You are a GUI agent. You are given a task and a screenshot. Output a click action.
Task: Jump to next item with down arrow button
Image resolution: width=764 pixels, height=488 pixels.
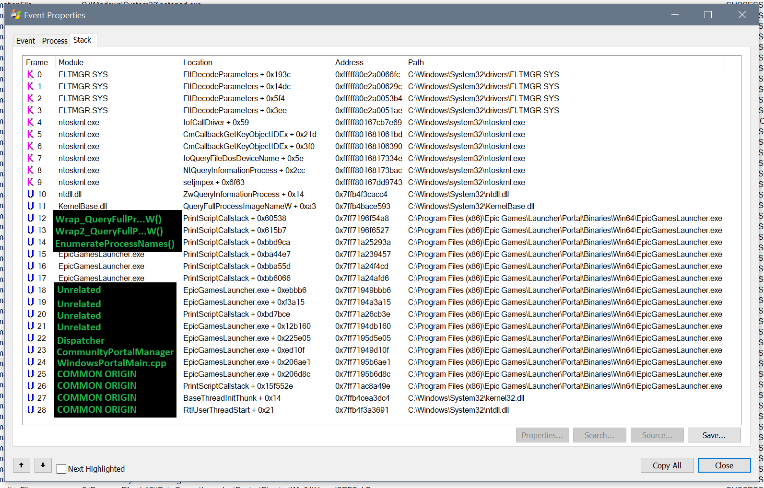click(x=43, y=465)
